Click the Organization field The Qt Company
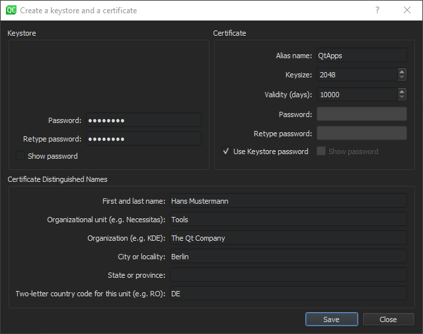Image resolution: width=423 pixels, height=334 pixels. click(288, 238)
